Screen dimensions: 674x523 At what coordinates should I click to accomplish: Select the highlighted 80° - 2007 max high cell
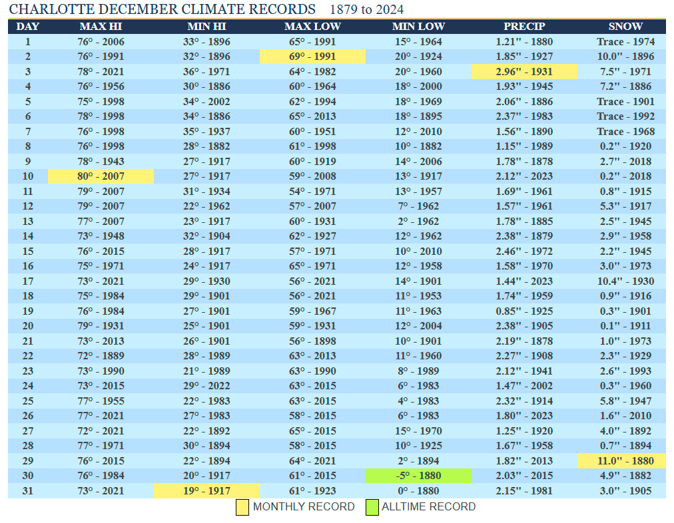[x=101, y=176]
